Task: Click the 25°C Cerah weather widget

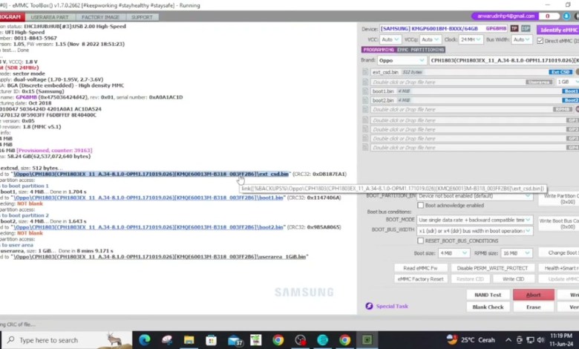Action: click(x=470, y=340)
